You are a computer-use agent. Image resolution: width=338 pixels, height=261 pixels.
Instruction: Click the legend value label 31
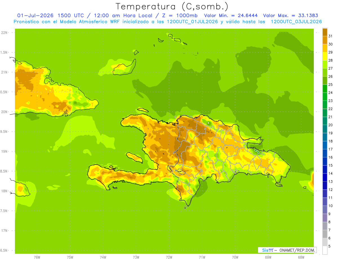click(330, 36)
